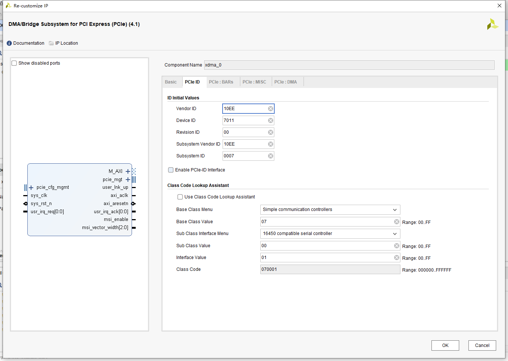Viewport: 508px width, 361px height.
Task: Click the Class Code field showing 070001
Action: click(330, 269)
